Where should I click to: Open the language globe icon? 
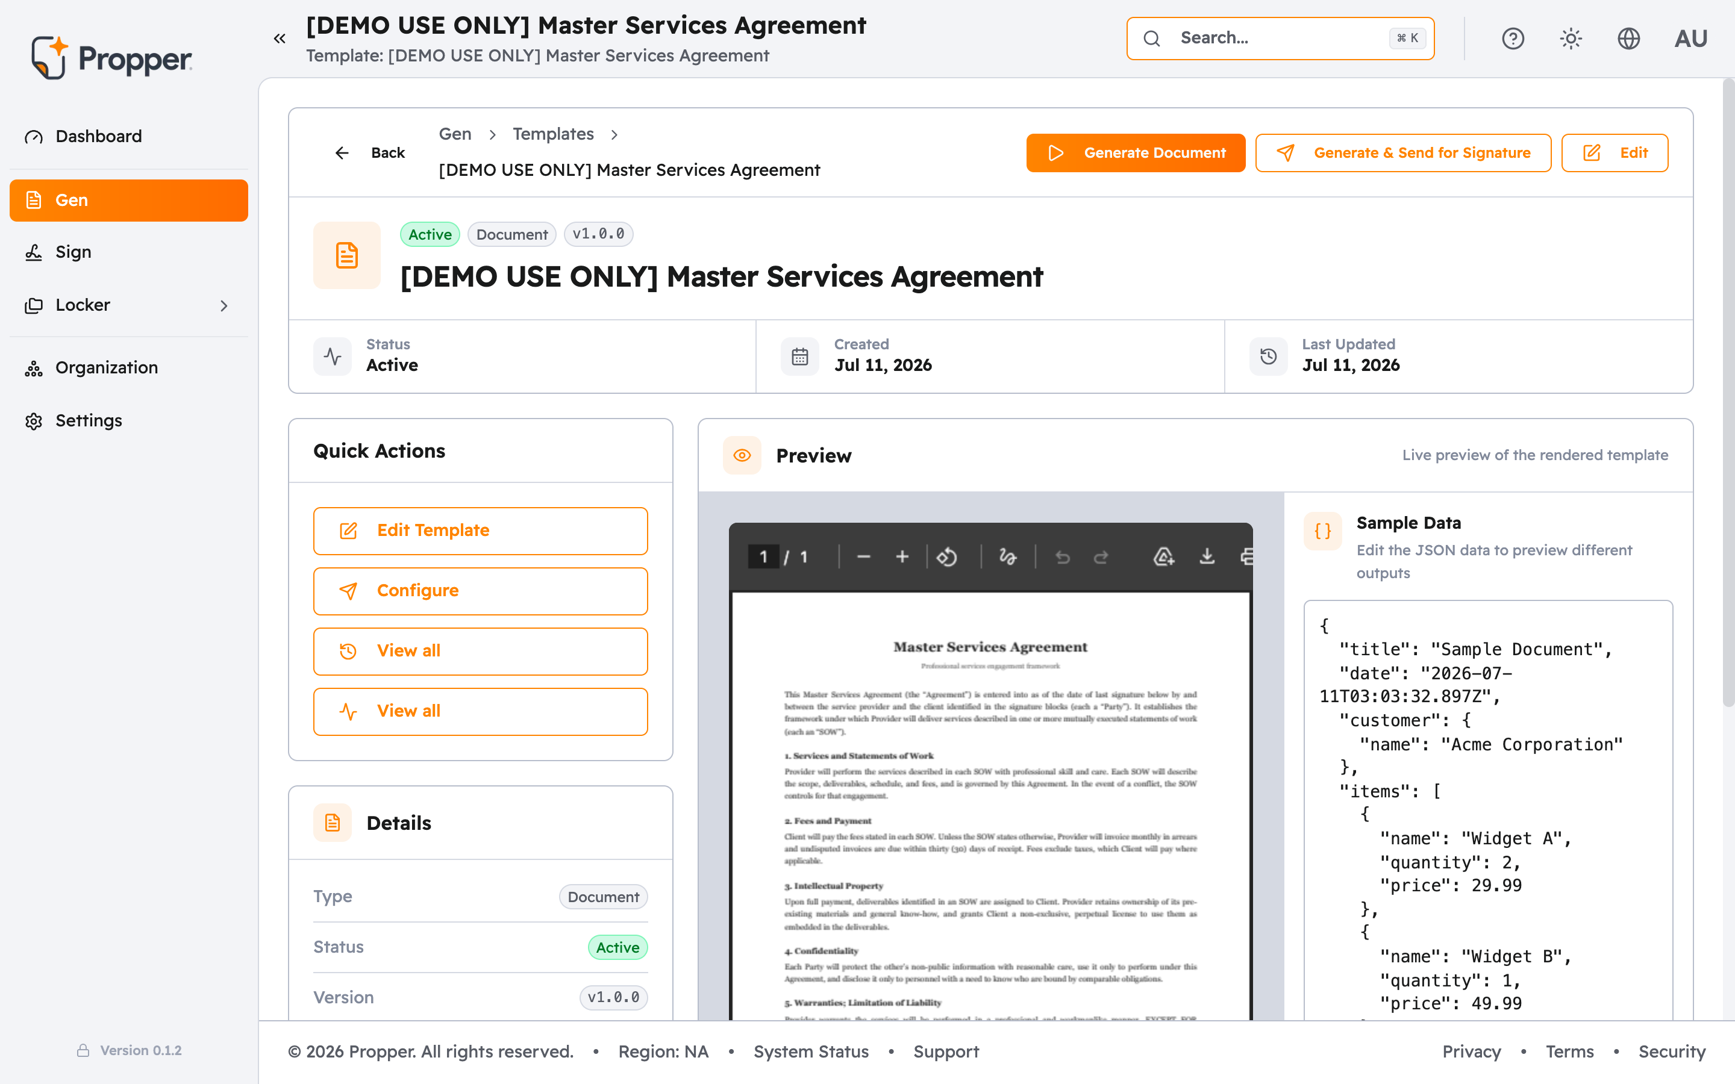(1629, 39)
